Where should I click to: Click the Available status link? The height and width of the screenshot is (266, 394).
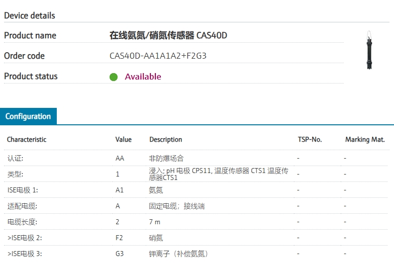point(143,77)
